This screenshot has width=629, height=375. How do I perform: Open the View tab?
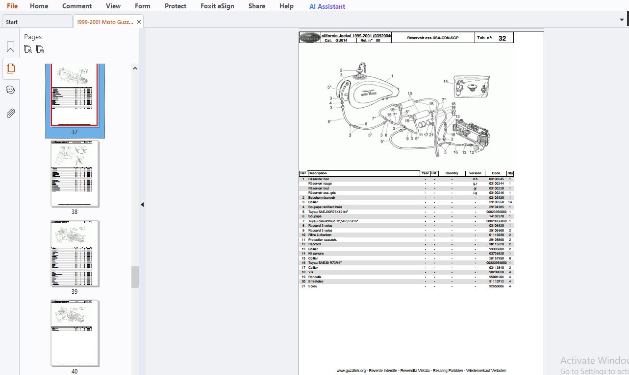point(113,6)
